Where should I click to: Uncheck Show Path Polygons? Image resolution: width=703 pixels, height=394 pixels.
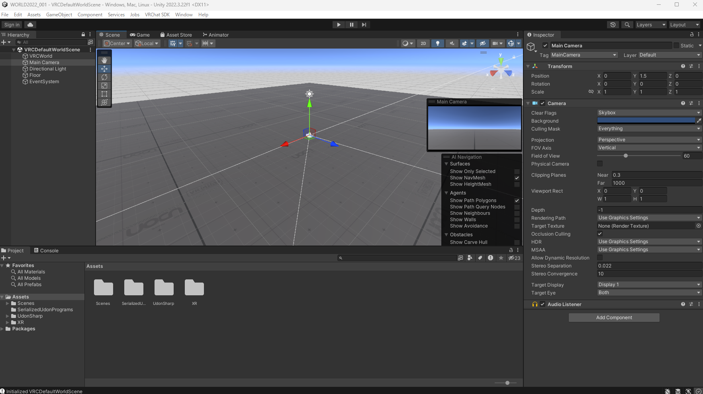[x=517, y=201]
